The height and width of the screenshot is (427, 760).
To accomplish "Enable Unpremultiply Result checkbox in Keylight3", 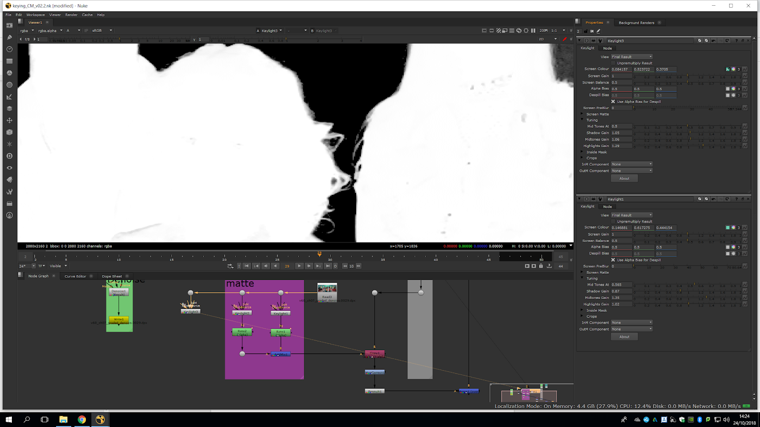I will 613,63.
